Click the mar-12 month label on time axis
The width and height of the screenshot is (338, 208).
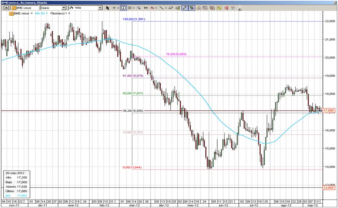click(135, 205)
